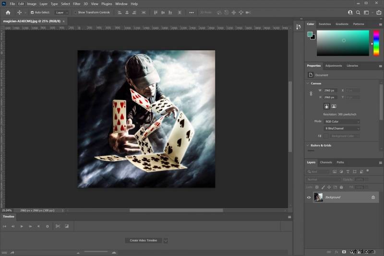Screen dimensions: 384x256
Task: Open the History panel icon in collapsed dock
Action: point(298,27)
